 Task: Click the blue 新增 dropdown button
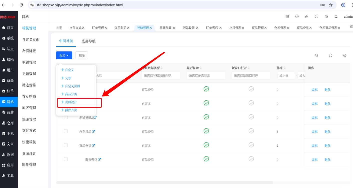(x=64, y=55)
